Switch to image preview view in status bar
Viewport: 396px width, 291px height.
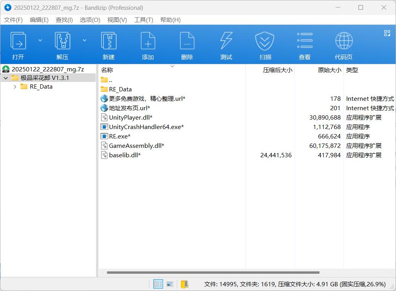pyautogui.click(x=170, y=284)
